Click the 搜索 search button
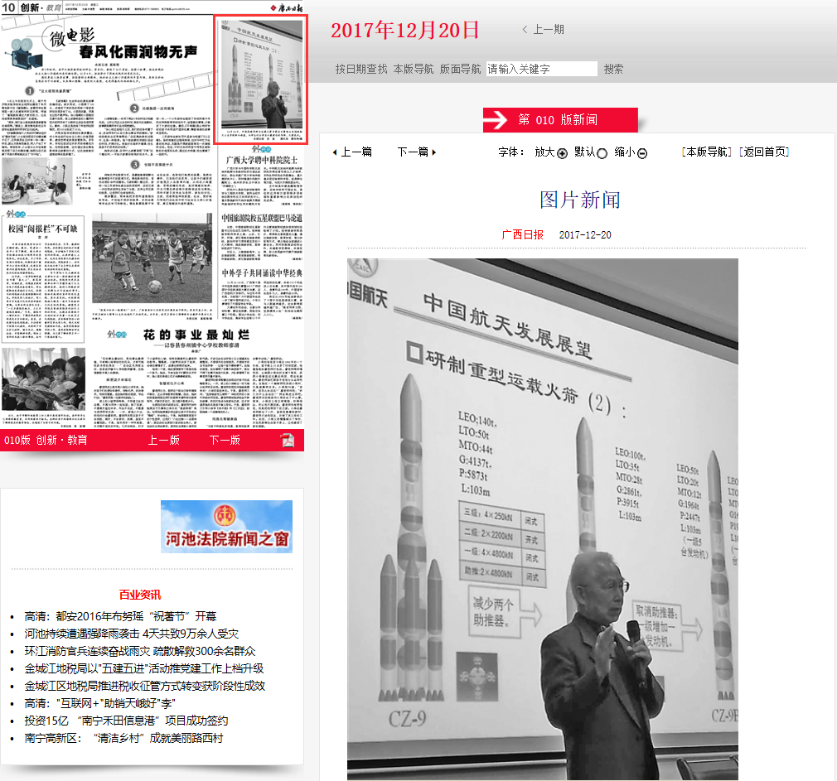This screenshot has height=781, width=837. pyautogui.click(x=614, y=69)
